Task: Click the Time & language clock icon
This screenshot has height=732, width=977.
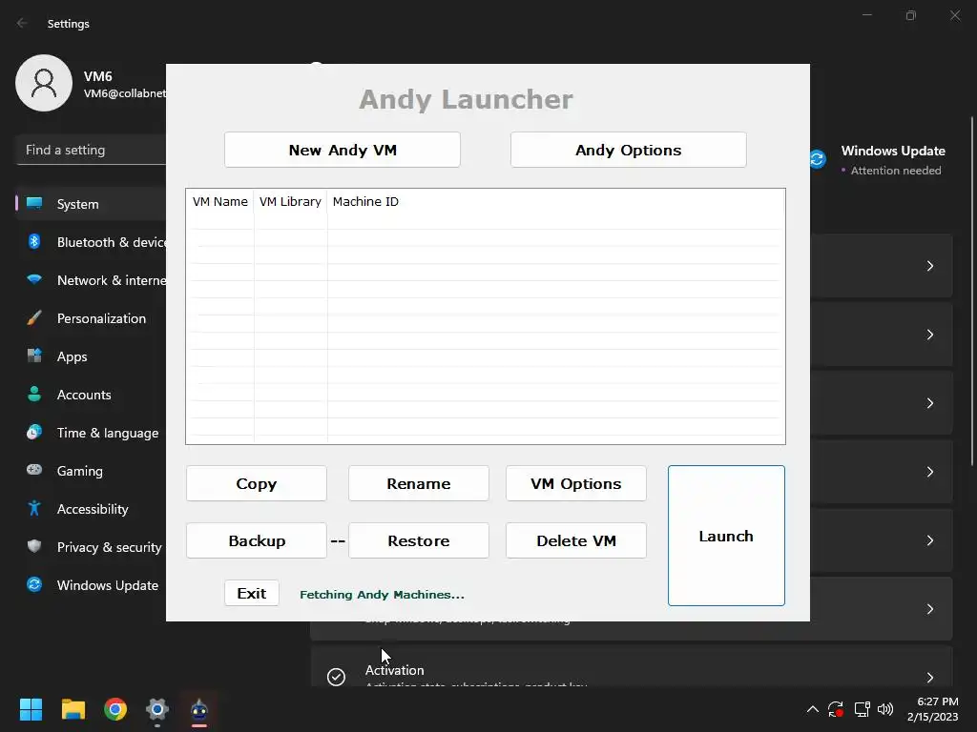Action: (34, 432)
